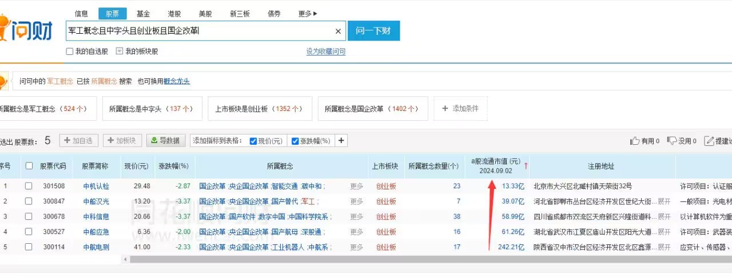
Task: Click 工业机器人 concept in 中航电测 row
Action: 288,247
